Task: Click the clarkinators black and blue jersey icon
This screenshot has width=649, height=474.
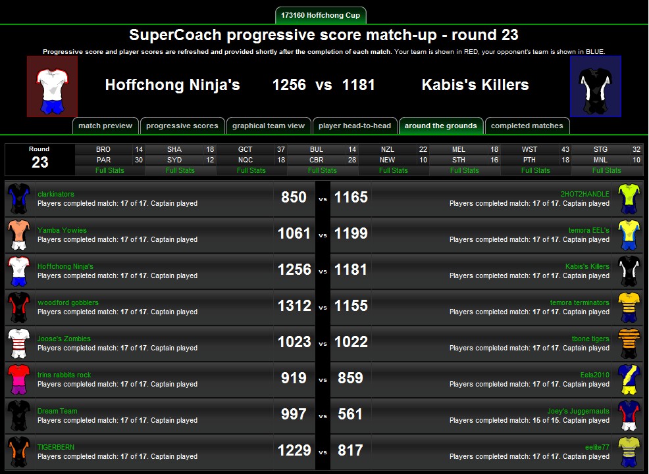Action: click(x=19, y=199)
